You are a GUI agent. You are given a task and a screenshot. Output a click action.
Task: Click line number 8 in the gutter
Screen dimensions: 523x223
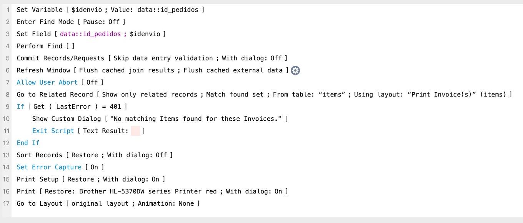8,95
